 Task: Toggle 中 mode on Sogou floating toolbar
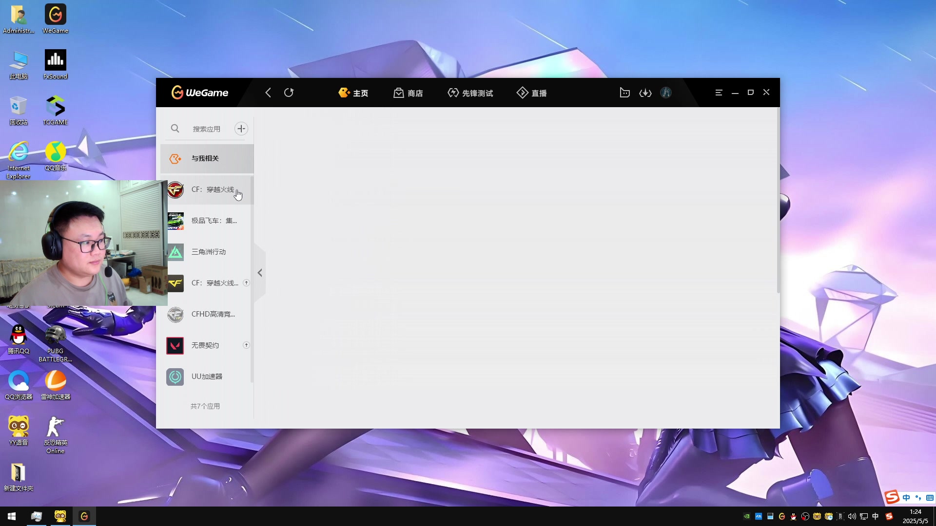[x=906, y=497]
